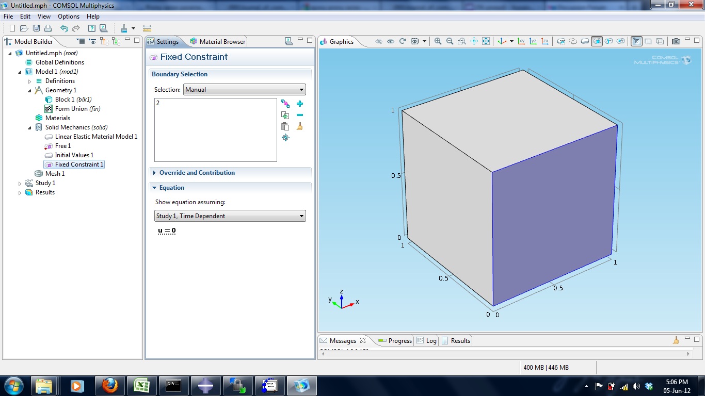Click the Open file folder icon
Screen dimensions: 705x396
tap(24, 28)
